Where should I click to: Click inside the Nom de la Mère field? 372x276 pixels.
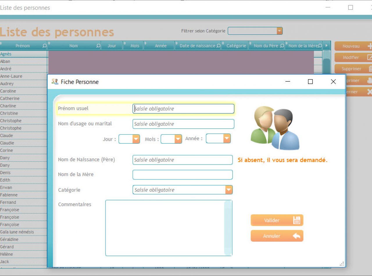coord(183,175)
